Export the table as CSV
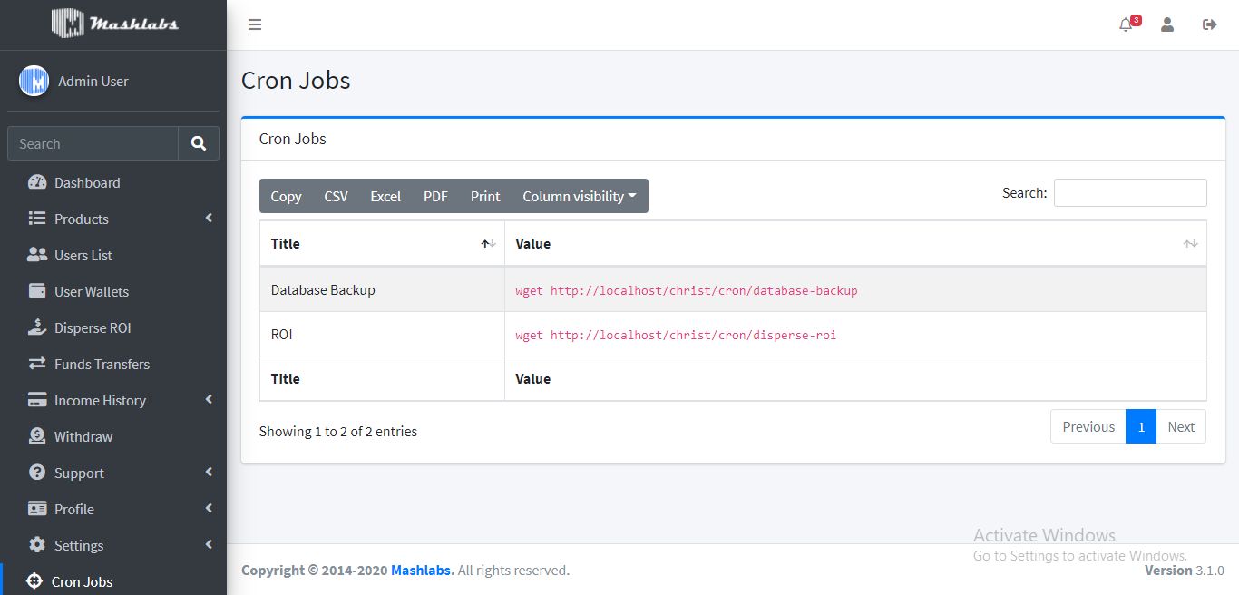The image size is (1239, 595). 336,196
